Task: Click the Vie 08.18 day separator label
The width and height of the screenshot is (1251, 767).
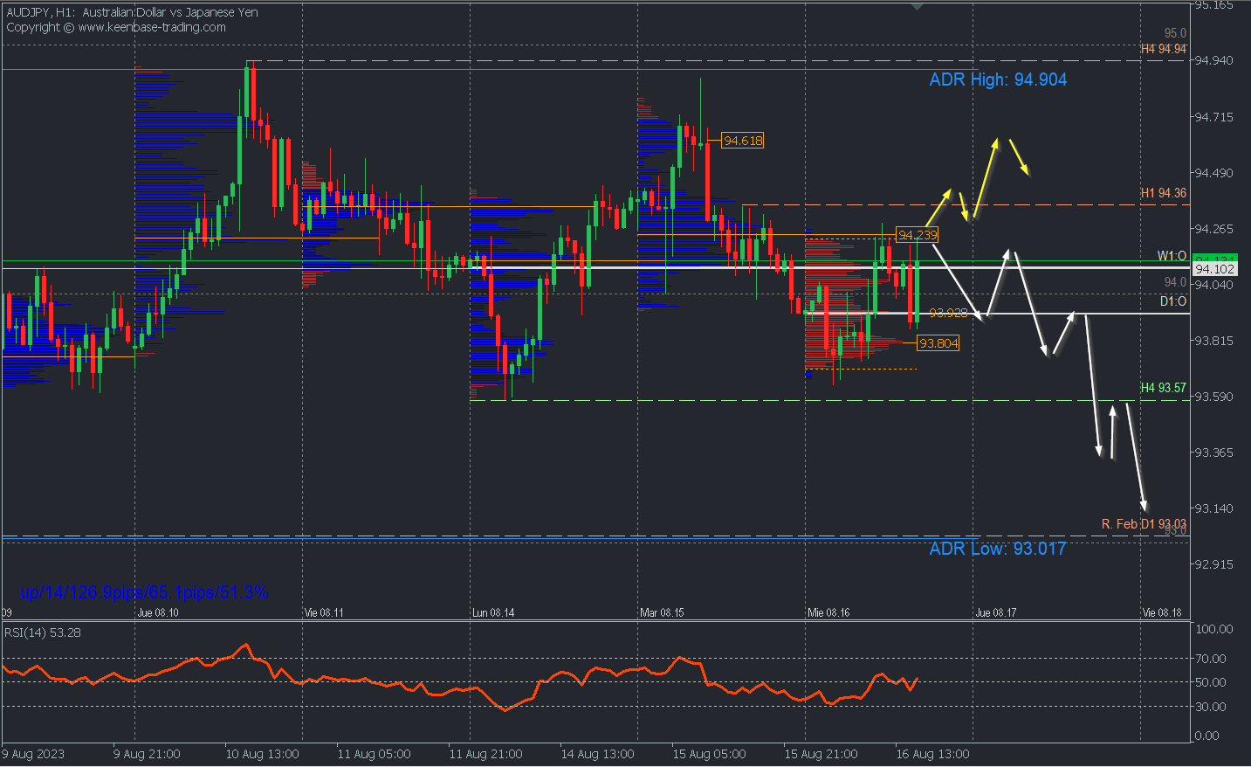Action: (x=1162, y=612)
